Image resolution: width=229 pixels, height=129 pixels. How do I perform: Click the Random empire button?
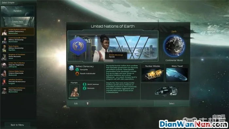point(17,11)
